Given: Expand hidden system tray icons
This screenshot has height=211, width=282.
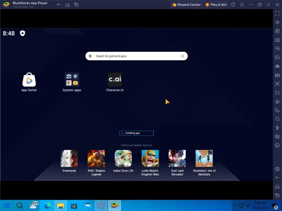Looking at the screenshot, I should 235,206.
